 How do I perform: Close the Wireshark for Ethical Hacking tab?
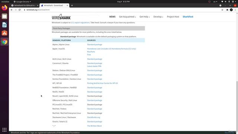tap(38, 6)
